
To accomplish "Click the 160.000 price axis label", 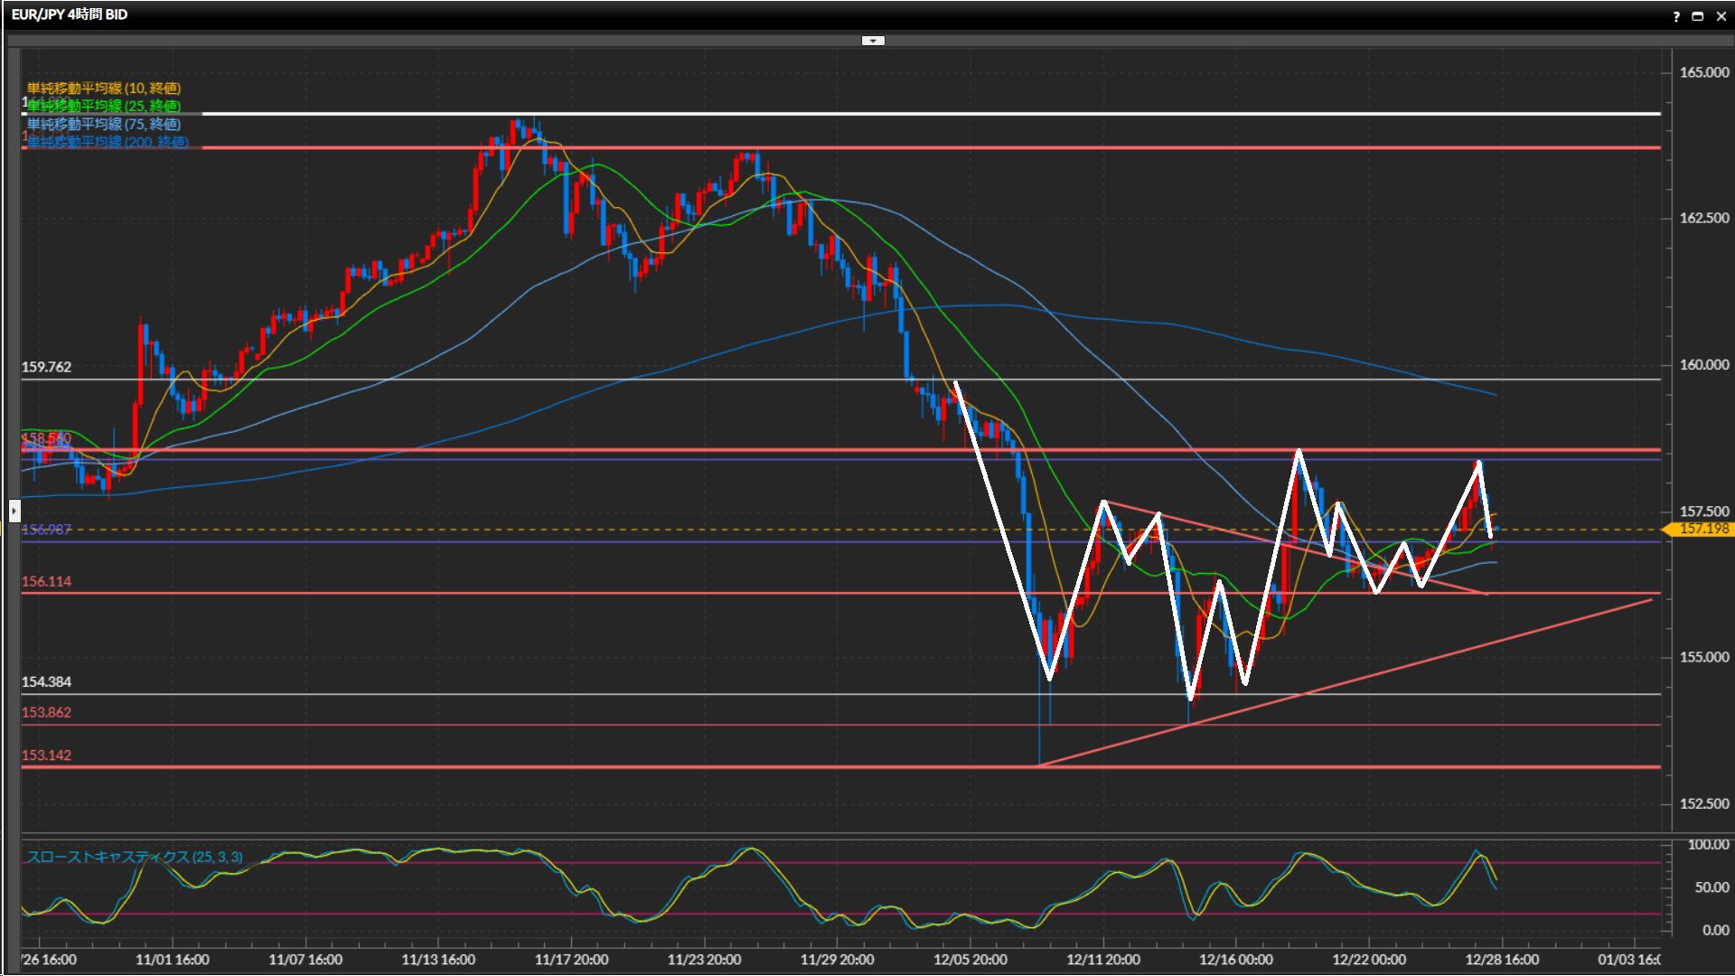I will pos(1703,365).
